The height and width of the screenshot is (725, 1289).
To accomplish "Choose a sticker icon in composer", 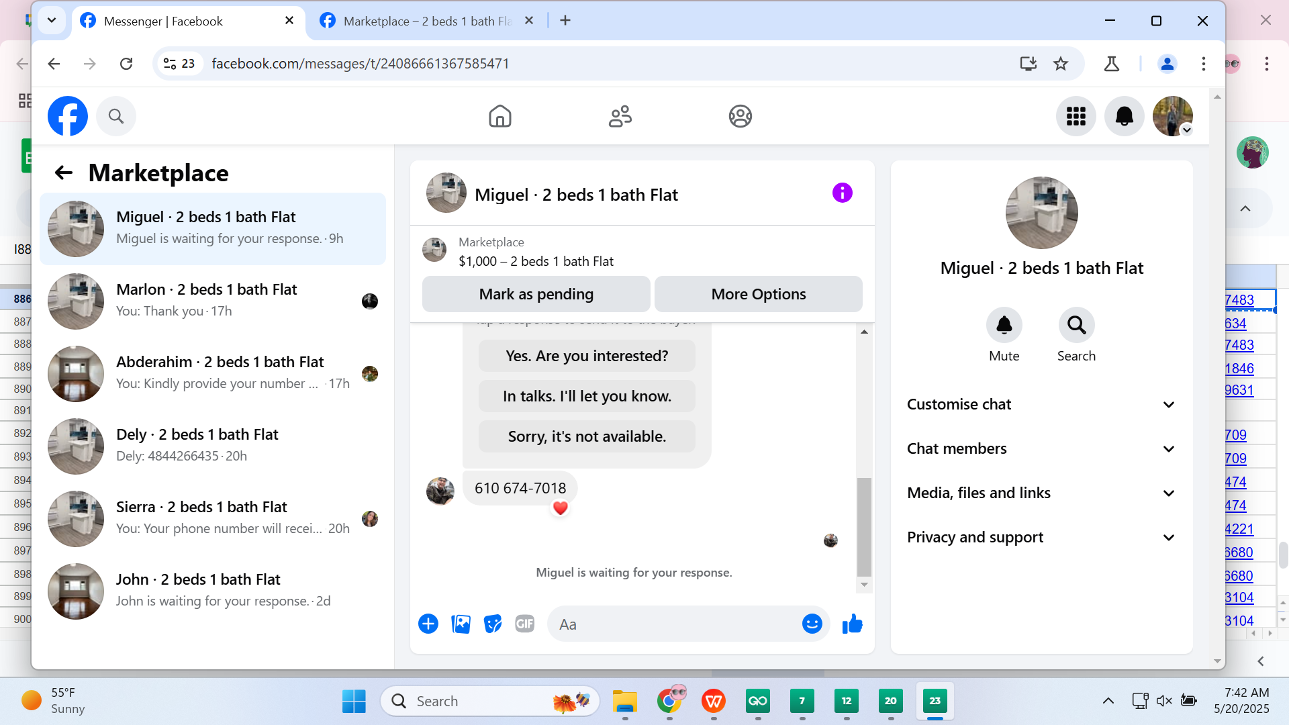I will point(493,624).
